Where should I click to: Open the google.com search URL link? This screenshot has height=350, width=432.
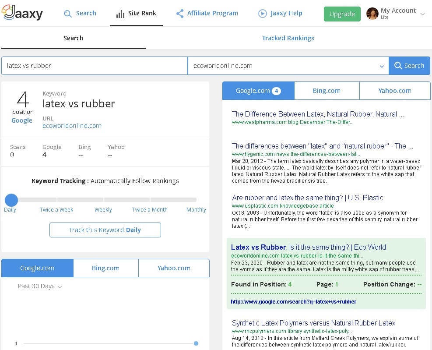click(293, 302)
